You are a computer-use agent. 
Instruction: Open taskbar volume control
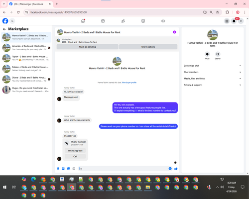(222, 187)
